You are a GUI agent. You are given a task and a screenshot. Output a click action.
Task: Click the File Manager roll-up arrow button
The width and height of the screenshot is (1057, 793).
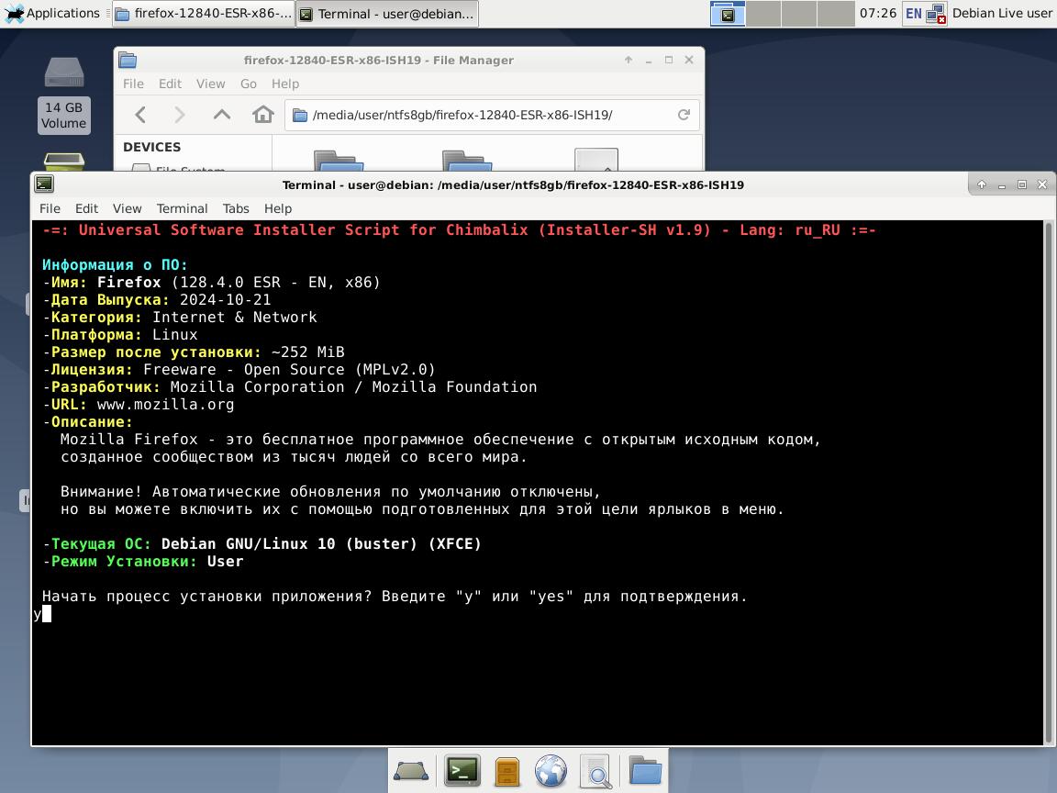coord(629,60)
